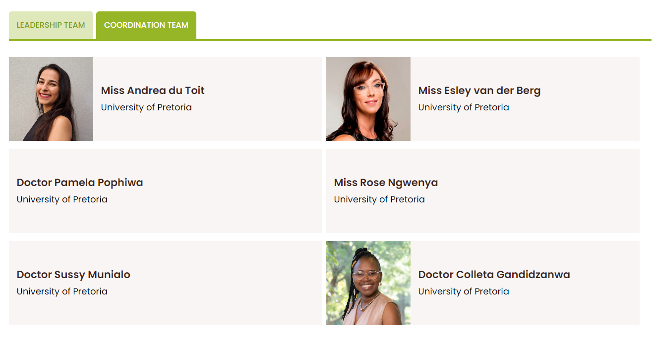Select the Doctor Pamela Pophiwa name heading
The image size is (653, 337).
click(x=80, y=183)
